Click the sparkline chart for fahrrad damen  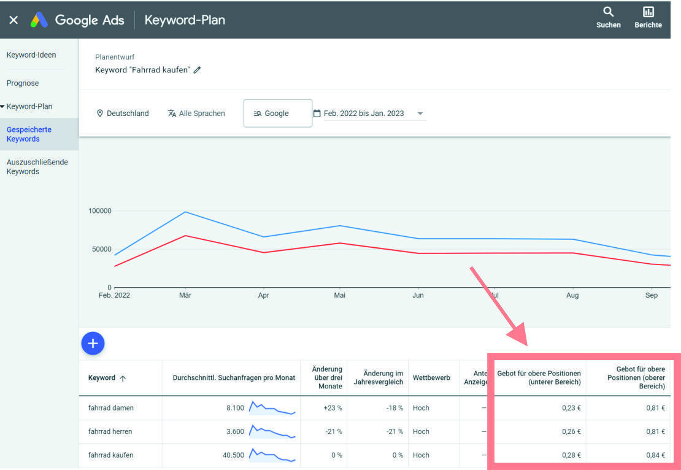(272, 408)
